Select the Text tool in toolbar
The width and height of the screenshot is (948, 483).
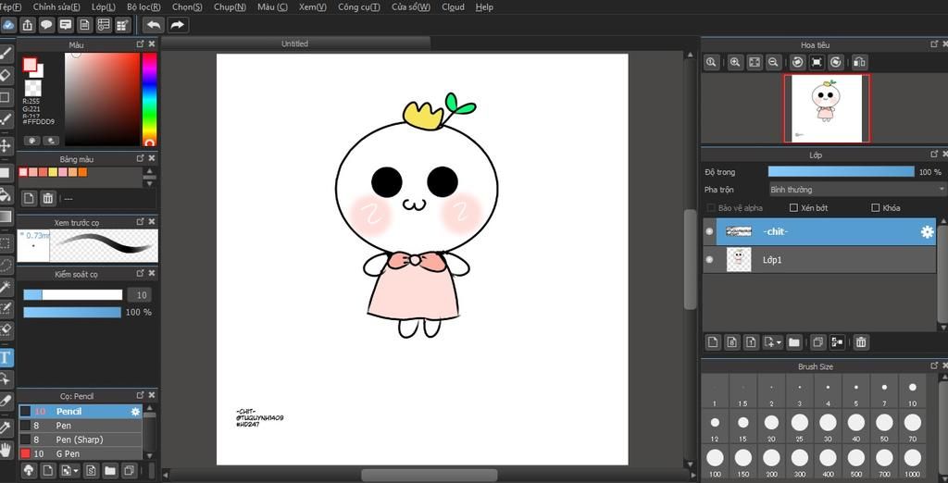coord(6,356)
